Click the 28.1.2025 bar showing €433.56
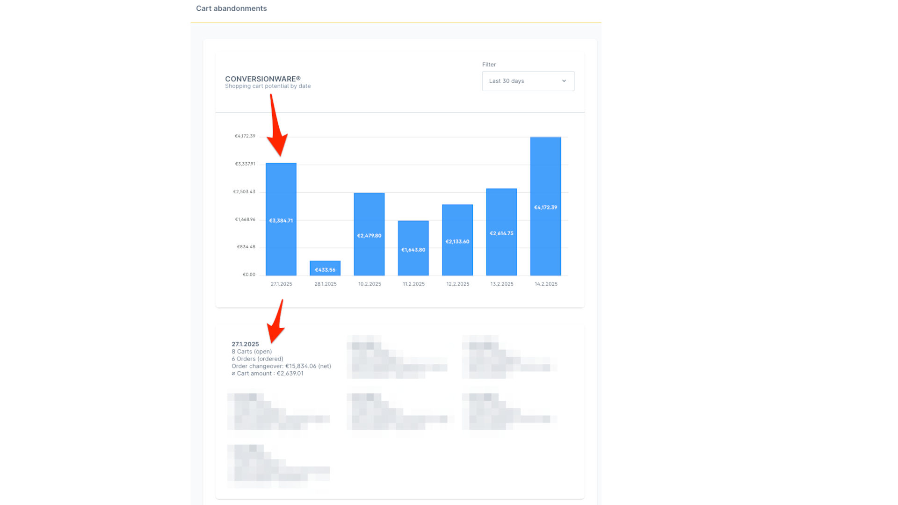This screenshot has height=505, width=898. point(325,268)
